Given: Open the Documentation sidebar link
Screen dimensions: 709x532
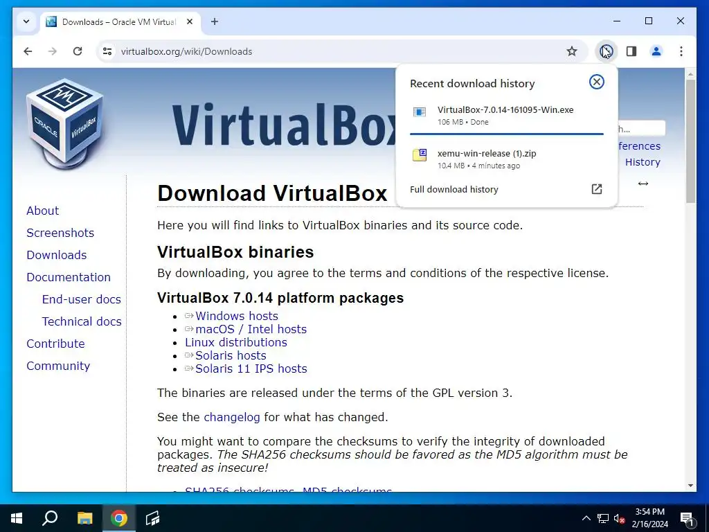Looking at the screenshot, I should coord(69,277).
